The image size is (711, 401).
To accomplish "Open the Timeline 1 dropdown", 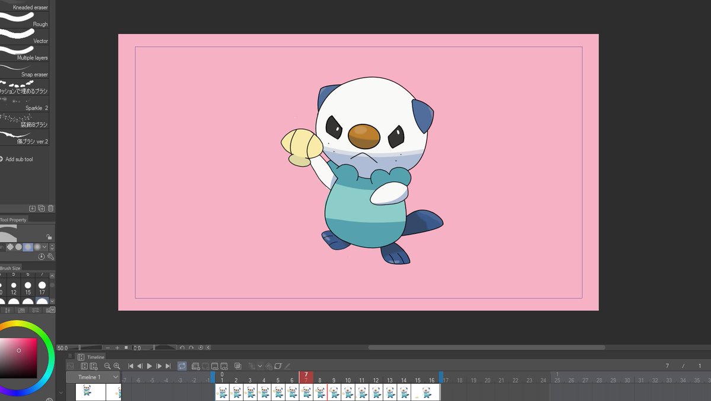I will [92, 377].
